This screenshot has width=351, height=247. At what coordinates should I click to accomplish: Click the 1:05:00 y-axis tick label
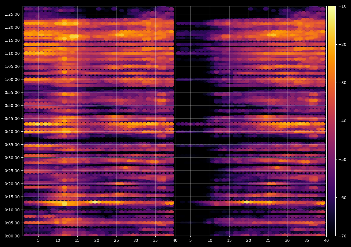tap(12, 66)
